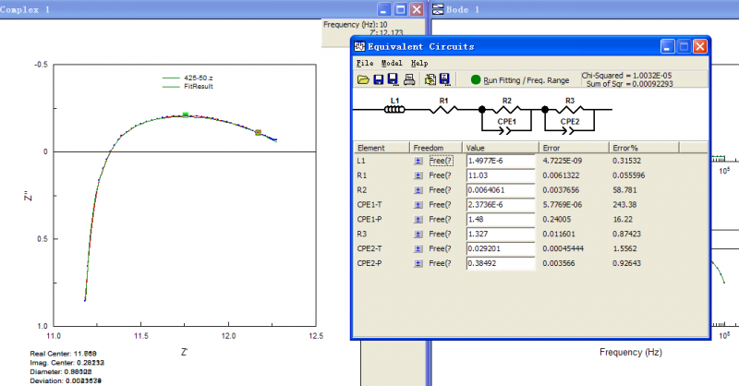Toggle the ± freedom button for CPE2-P

point(418,264)
